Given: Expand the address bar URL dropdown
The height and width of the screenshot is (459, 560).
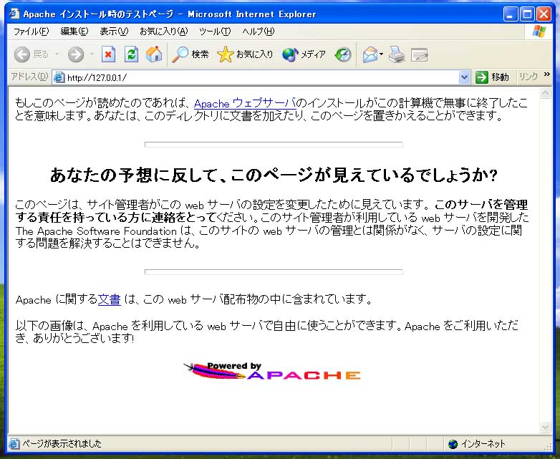Looking at the screenshot, I should (x=464, y=77).
